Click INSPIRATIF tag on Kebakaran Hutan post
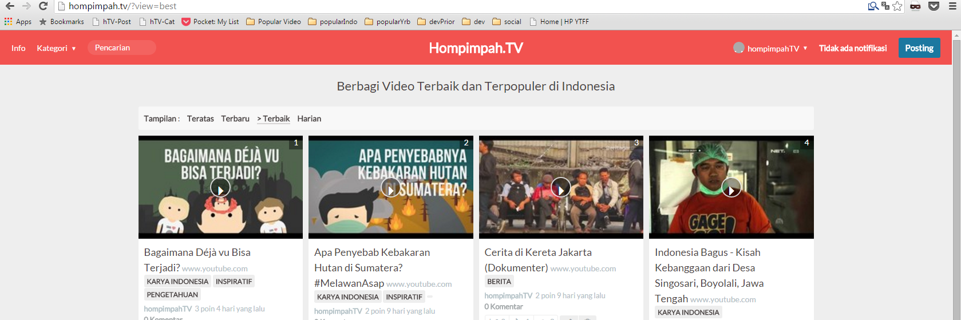The width and height of the screenshot is (961, 320). [x=404, y=297]
